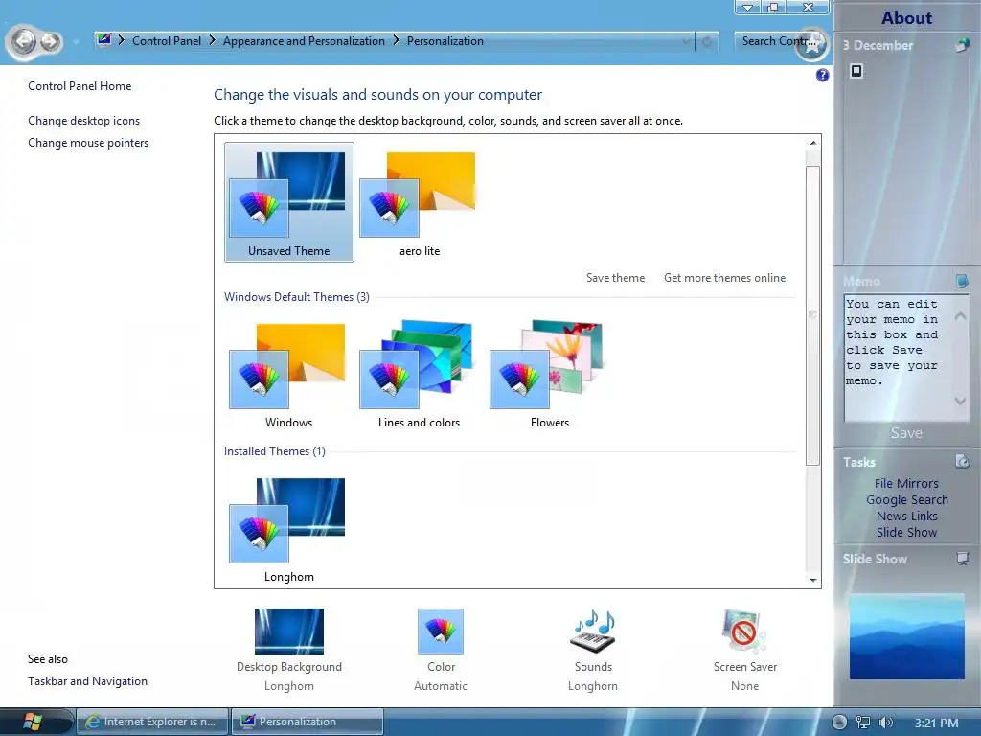This screenshot has height=736, width=981.
Task: Click memo box down chevron
Action: 960,401
